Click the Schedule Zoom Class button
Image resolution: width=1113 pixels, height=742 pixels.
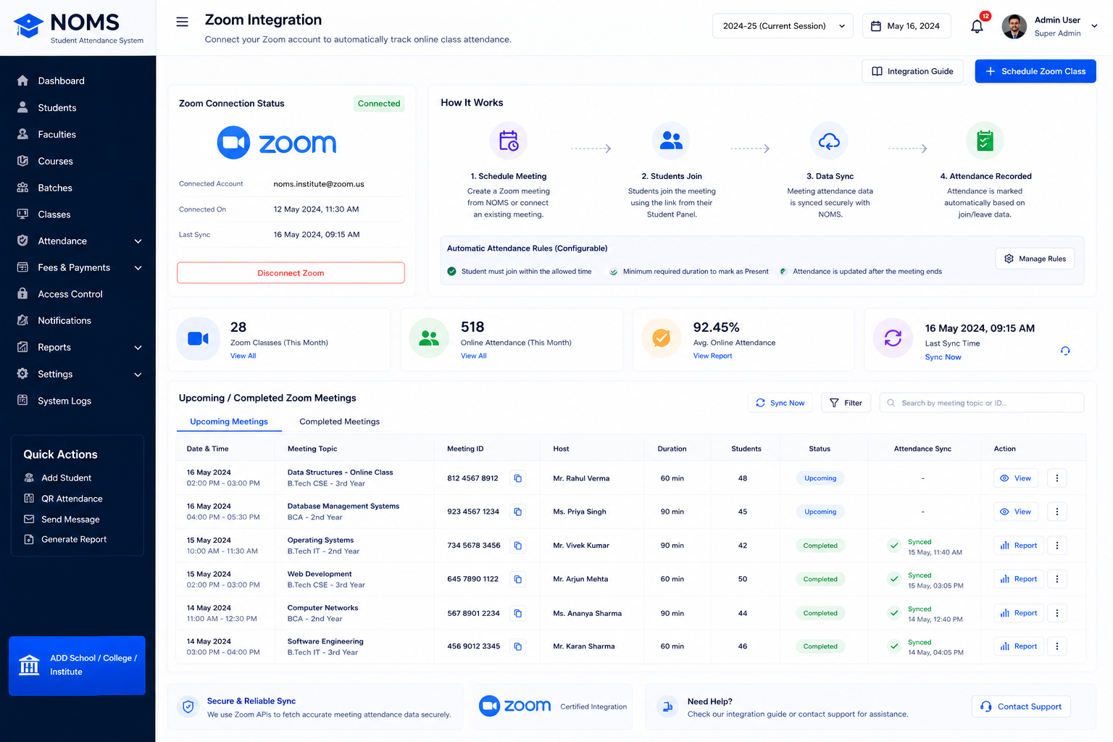tap(1035, 71)
